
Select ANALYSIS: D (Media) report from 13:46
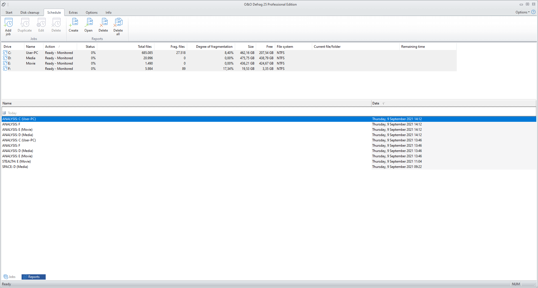[x=269, y=151]
